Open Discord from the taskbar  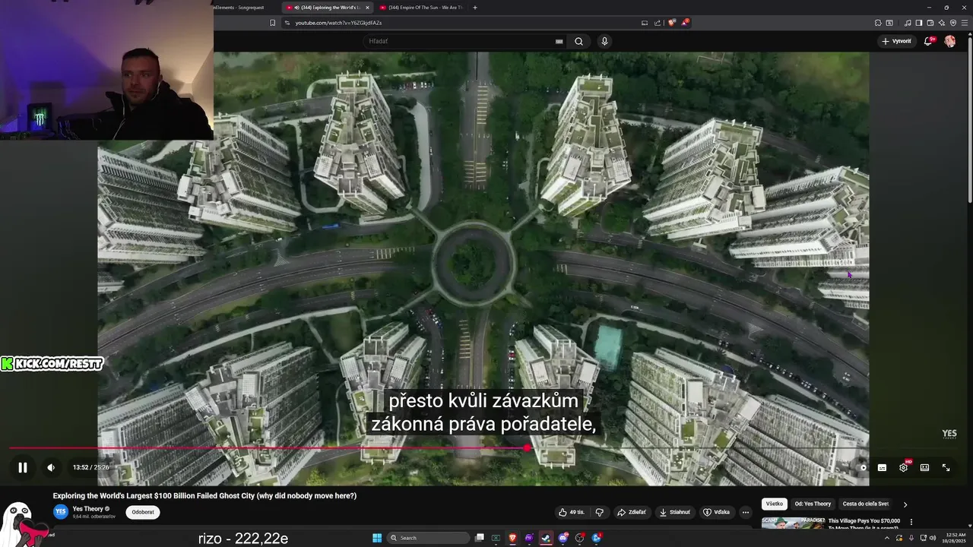pyautogui.click(x=563, y=538)
